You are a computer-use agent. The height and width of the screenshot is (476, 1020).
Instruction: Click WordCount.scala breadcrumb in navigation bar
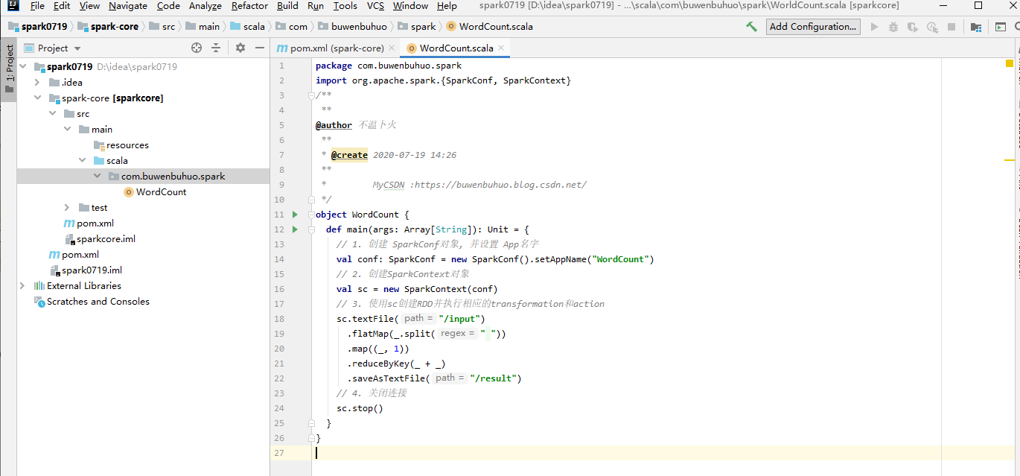[489, 27]
